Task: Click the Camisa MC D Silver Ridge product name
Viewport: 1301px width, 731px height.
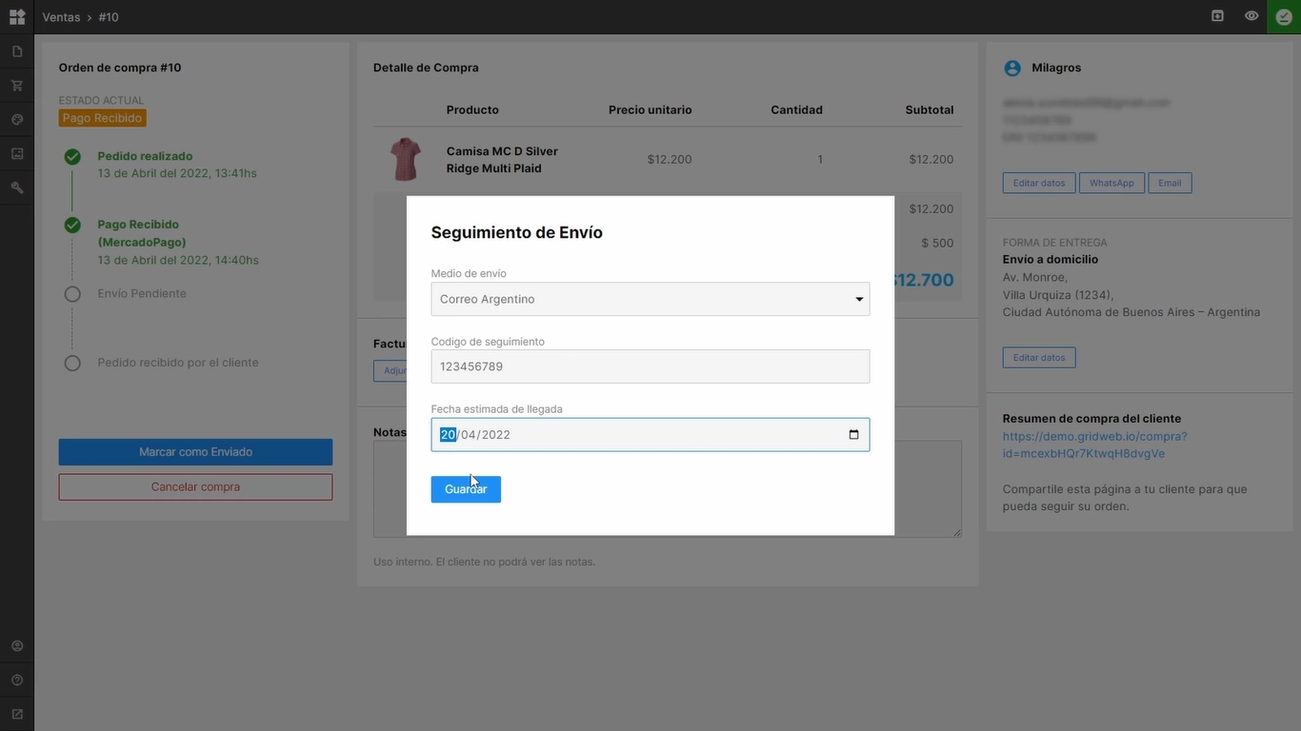Action: (x=502, y=160)
